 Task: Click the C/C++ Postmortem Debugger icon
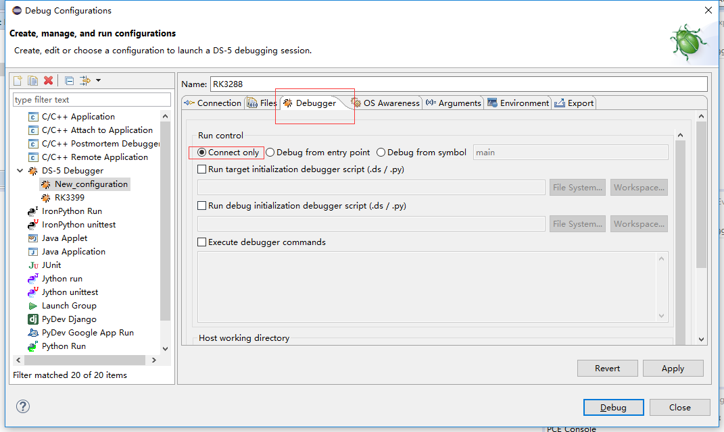[x=32, y=144]
